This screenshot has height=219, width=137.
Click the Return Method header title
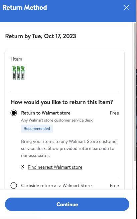click(x=25, y=7)
